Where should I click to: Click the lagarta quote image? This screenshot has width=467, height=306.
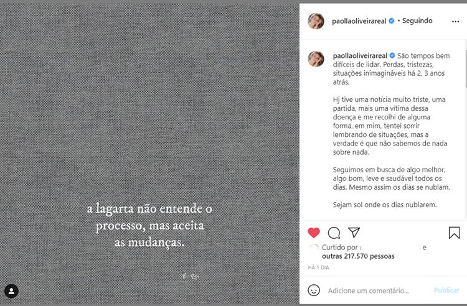[x=149, y=154]
